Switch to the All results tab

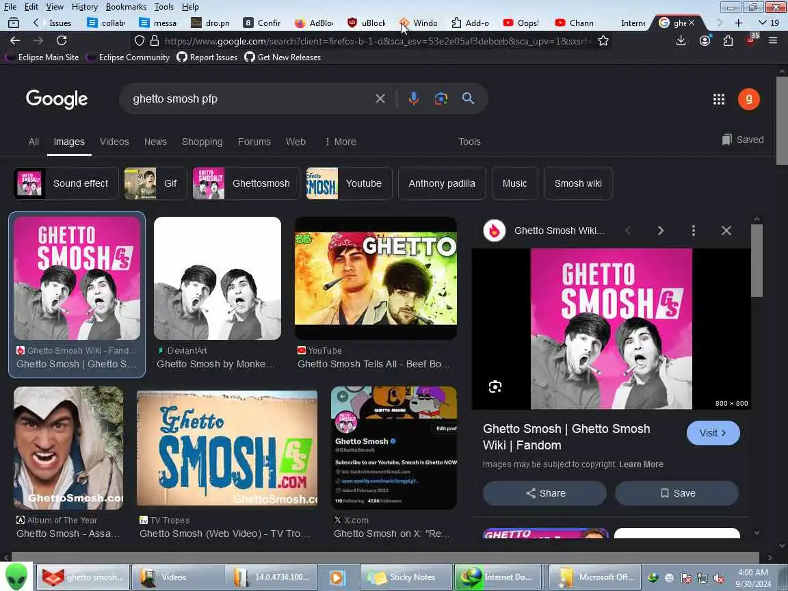click(x=34, y=142)
